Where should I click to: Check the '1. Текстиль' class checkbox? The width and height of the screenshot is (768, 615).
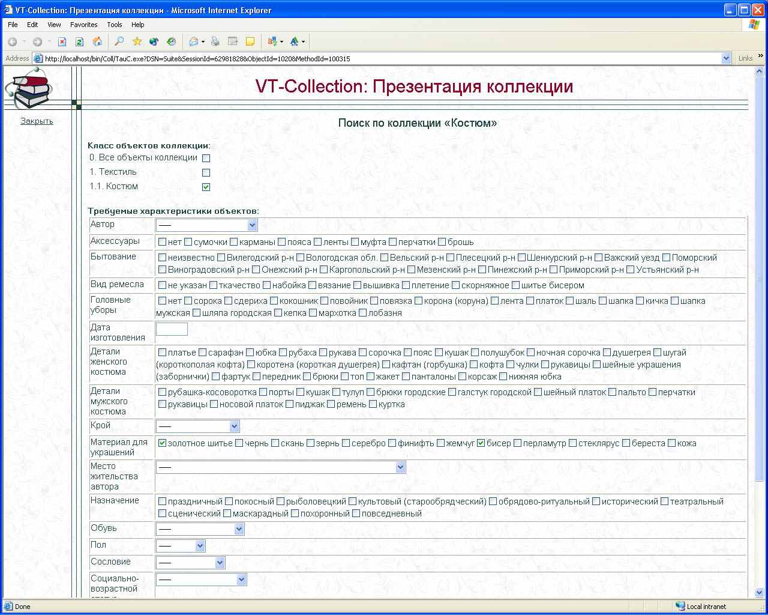pos(206,173)
